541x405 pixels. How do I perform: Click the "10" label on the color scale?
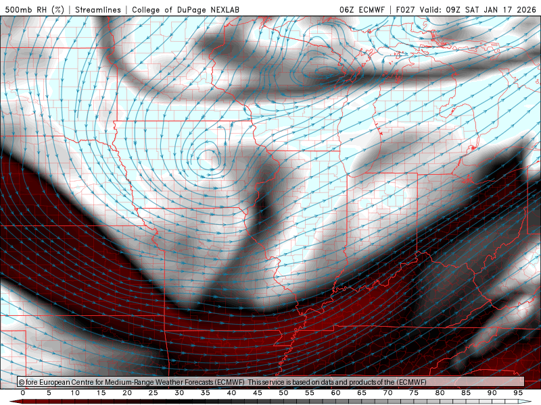[x=75, y=393]
